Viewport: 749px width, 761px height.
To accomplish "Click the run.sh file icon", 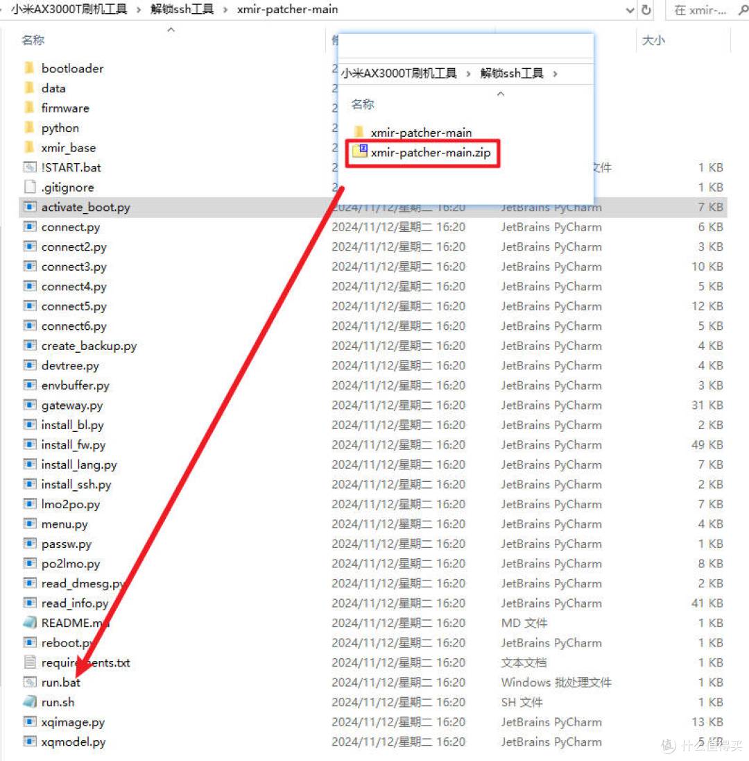I will 30,702.
